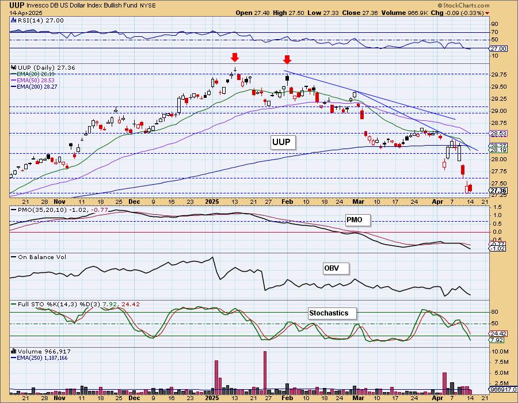
Task: Click Dec on the volume panel date axis
Action: 134,398
